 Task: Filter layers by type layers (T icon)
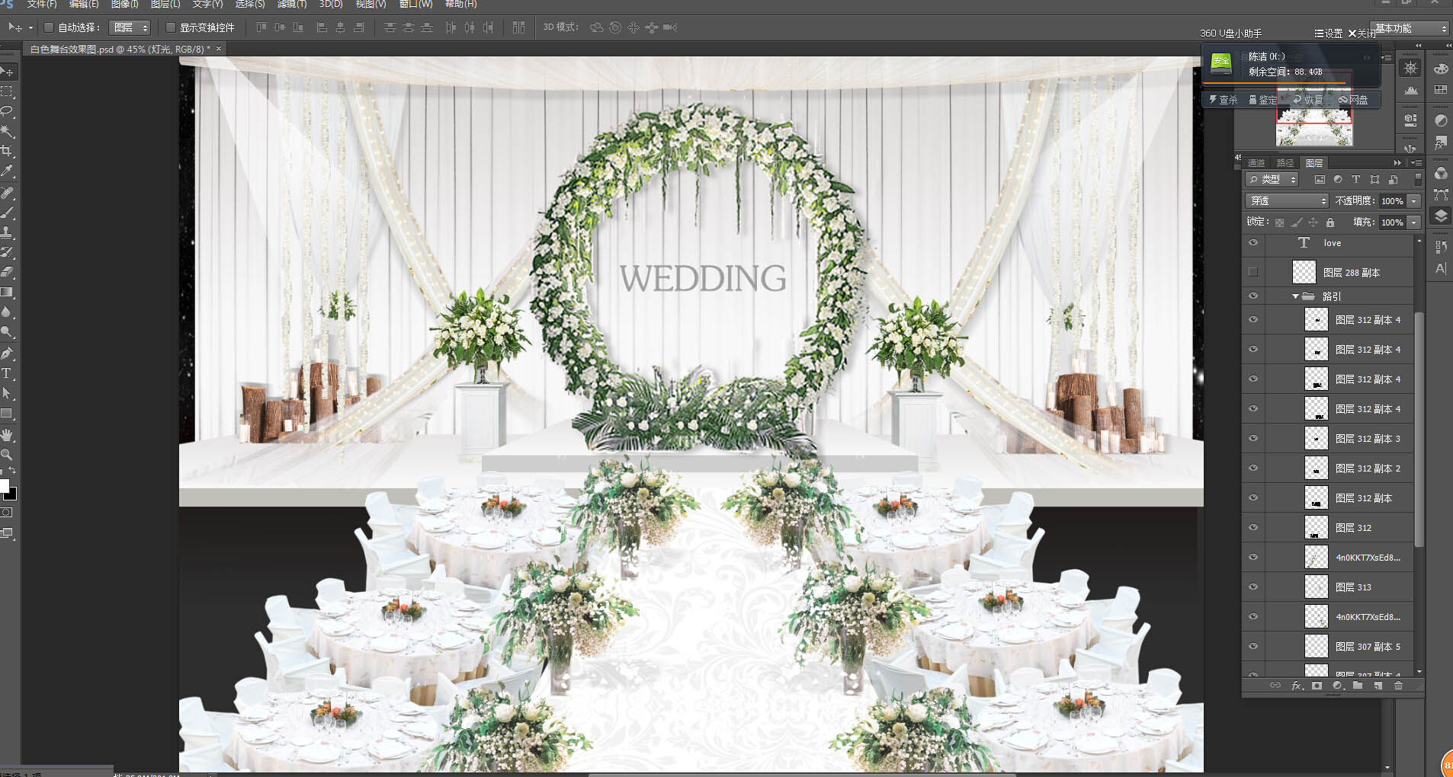(x=1356, y=180)
